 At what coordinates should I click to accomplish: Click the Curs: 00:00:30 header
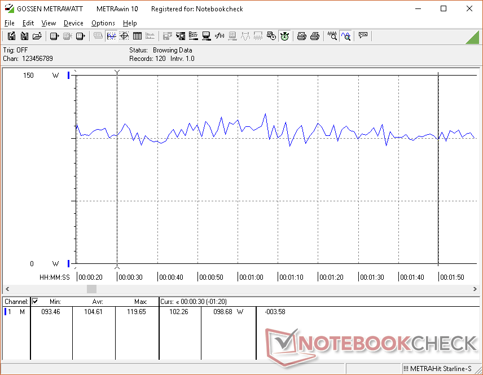(x=194, y=302)
